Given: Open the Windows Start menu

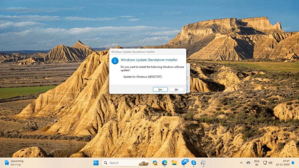Looking at the screenshot, I should click(96, 163).
